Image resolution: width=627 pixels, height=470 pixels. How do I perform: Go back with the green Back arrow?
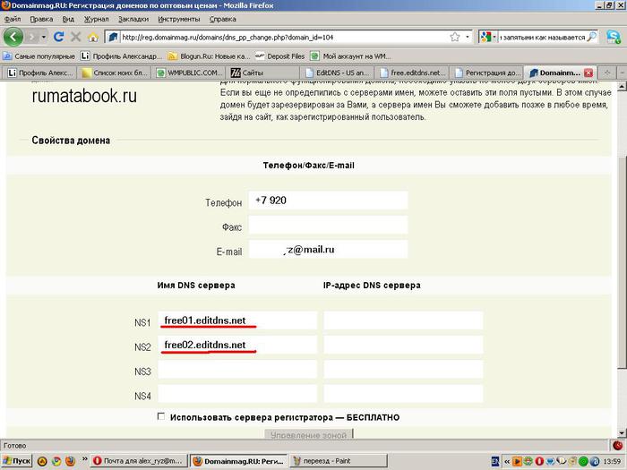coord(13,38)
